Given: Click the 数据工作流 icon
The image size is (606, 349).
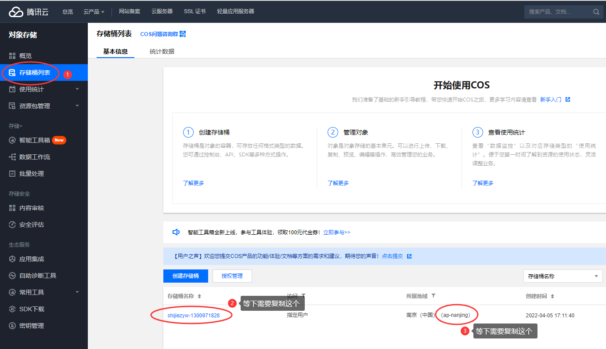Looking at the screenshot, I should [12, 157].
